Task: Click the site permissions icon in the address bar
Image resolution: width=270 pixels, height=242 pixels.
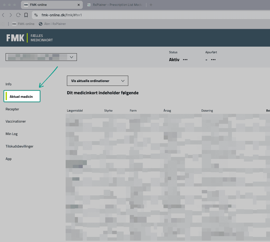Action: pyautogui.click(x=36, y=15)
